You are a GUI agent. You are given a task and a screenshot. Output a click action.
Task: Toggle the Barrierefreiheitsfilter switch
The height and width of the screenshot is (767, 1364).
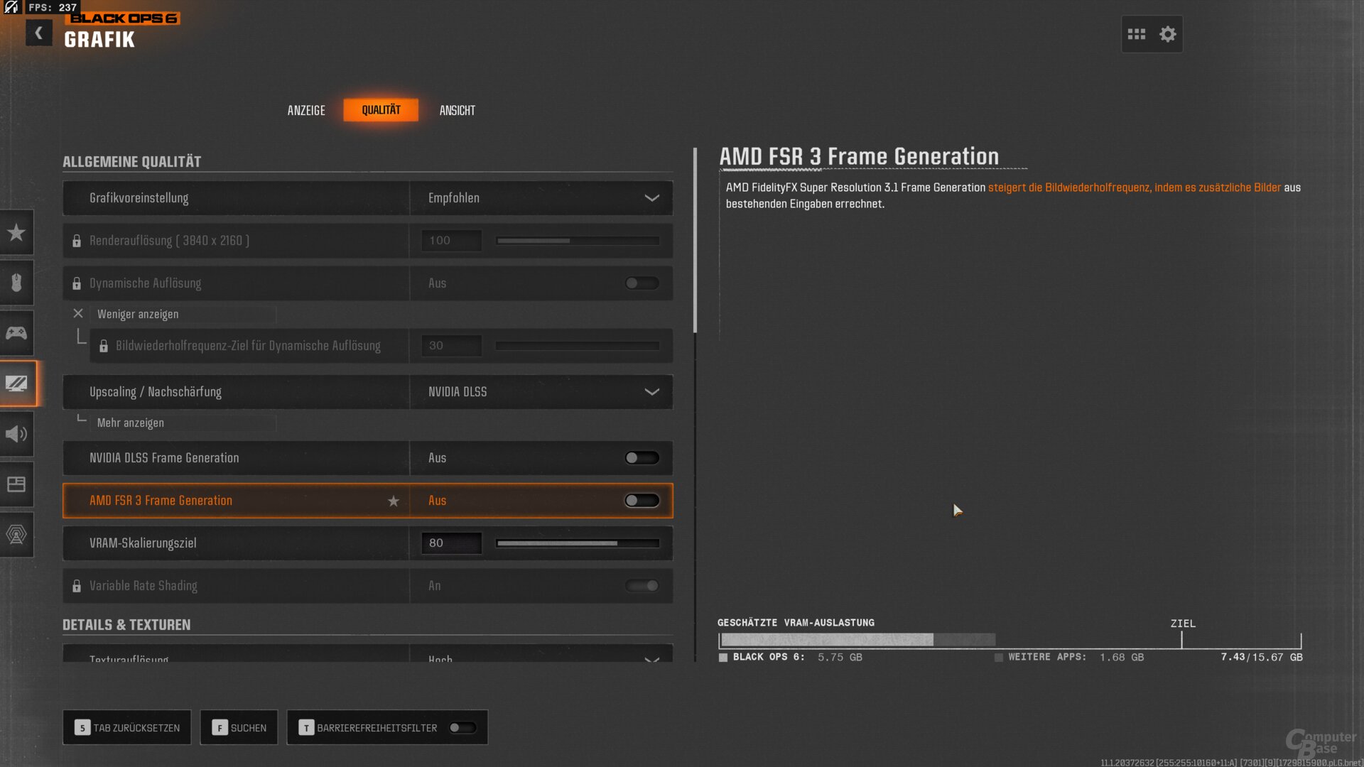(x=462, y=728)
